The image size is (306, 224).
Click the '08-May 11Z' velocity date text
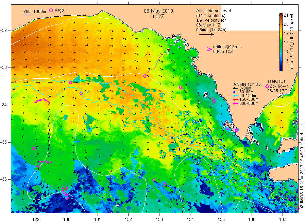pos(208,25)
